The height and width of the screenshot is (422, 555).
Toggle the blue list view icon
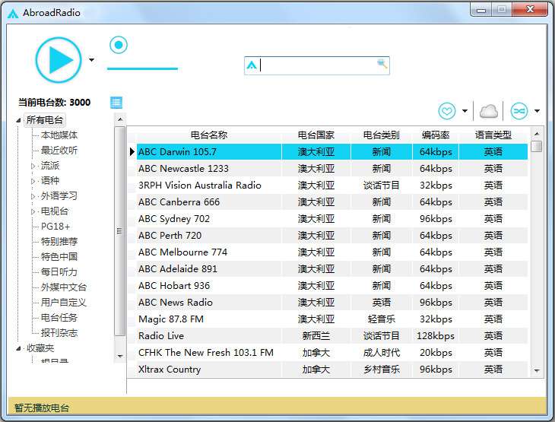(x=116, y=103)
